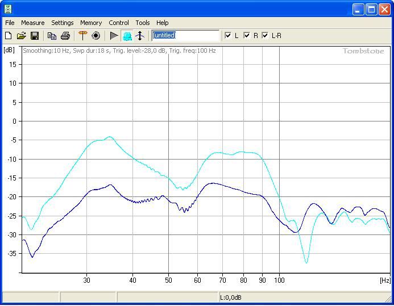Expand the Settings menu
Screen dimensions: 394x306
pos(63,23)
